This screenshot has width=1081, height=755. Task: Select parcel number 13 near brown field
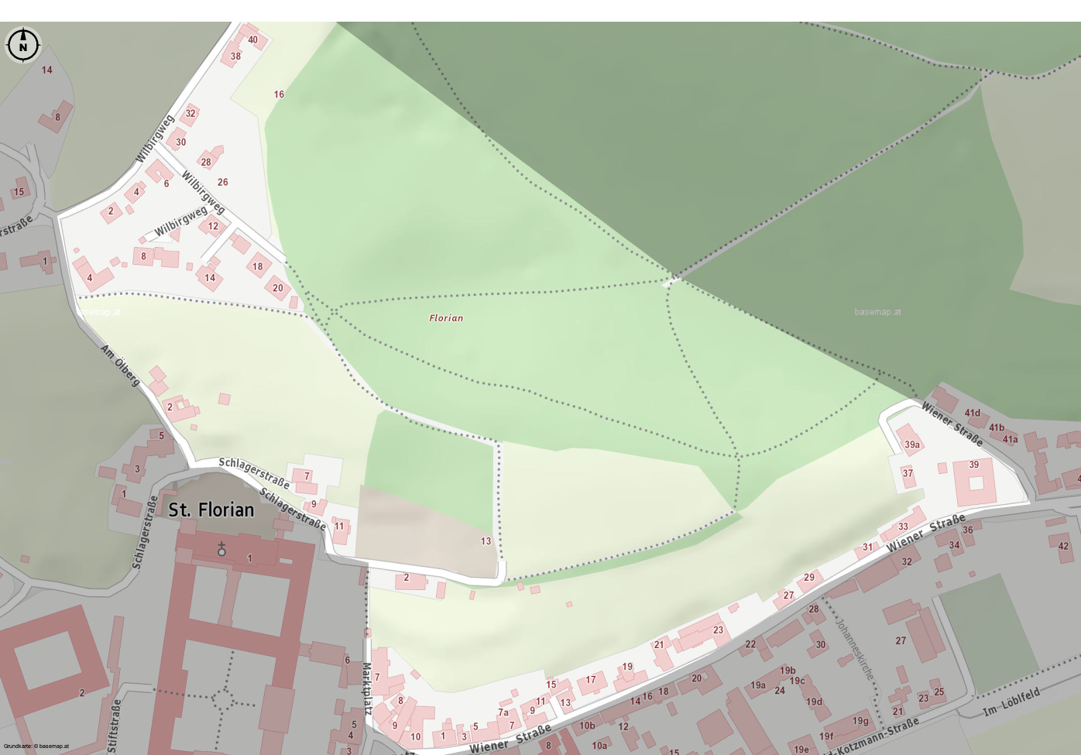(486, 541)
